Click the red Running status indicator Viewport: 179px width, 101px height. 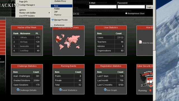pyautogui.click(x=150, y=90)
